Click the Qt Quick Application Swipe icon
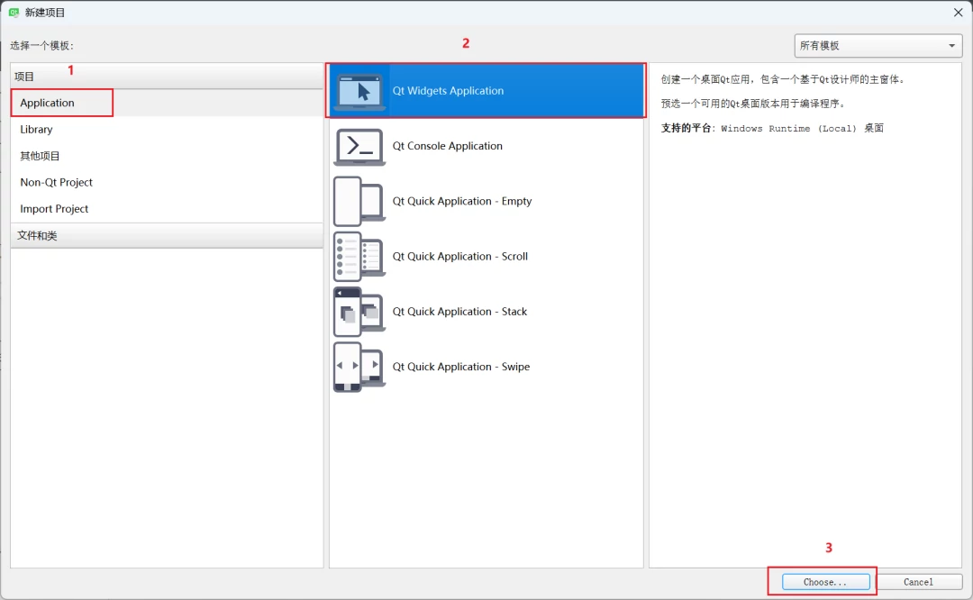The width and height of the screenshot is (973, 600). (x=359, y=367)
